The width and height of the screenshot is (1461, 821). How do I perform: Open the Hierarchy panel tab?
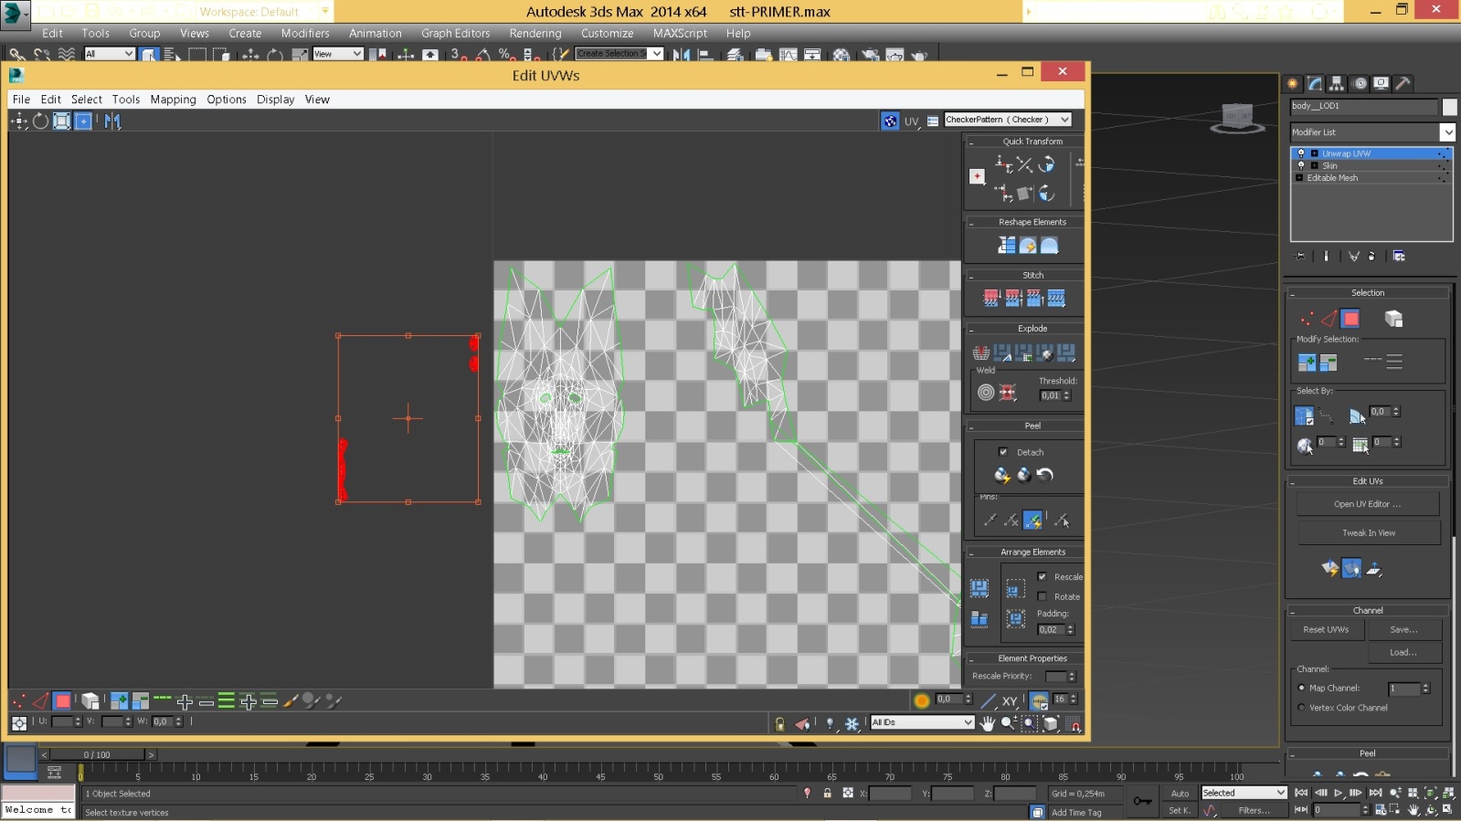[x=1337, y=83]
